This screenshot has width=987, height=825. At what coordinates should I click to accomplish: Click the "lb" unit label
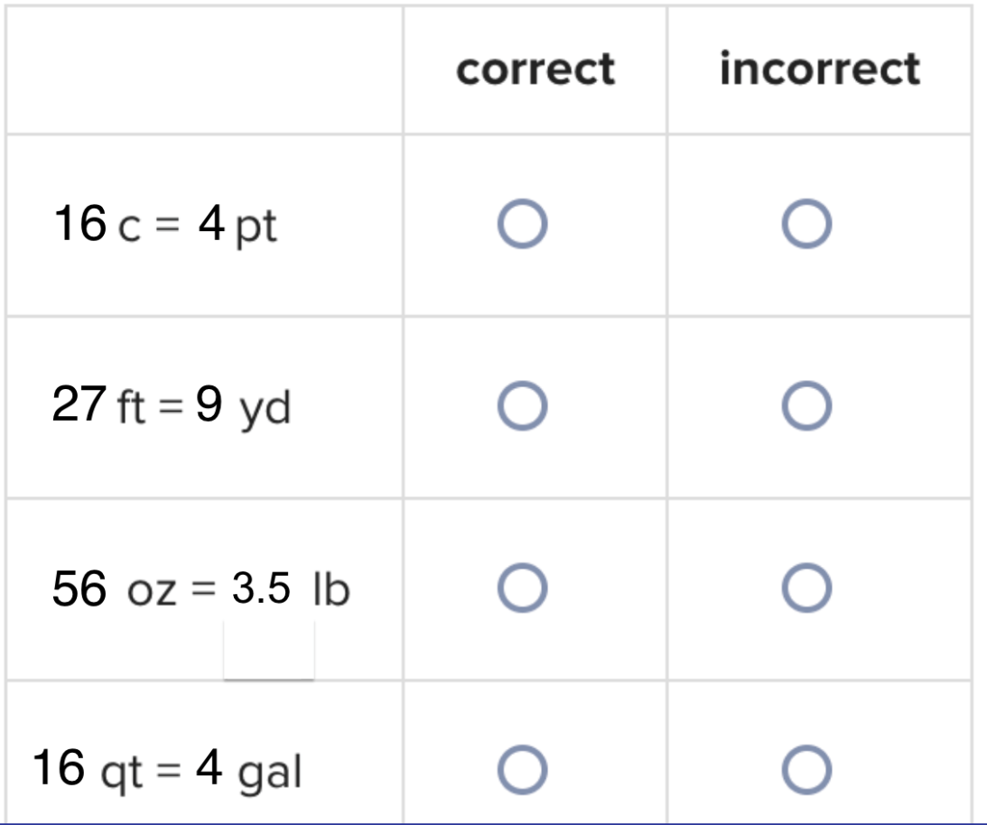click(x=331, y=589)
